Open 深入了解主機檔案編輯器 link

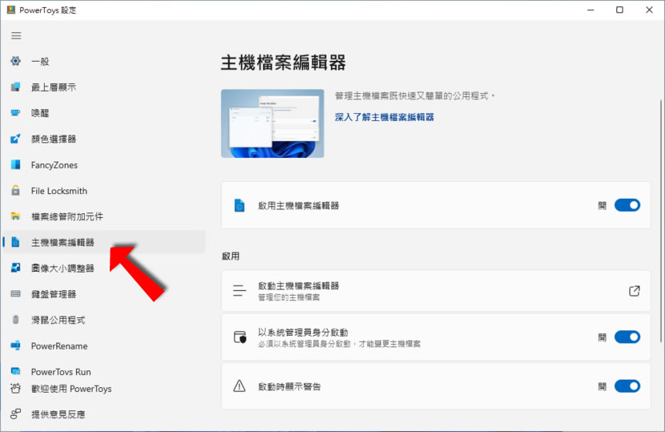385,117
